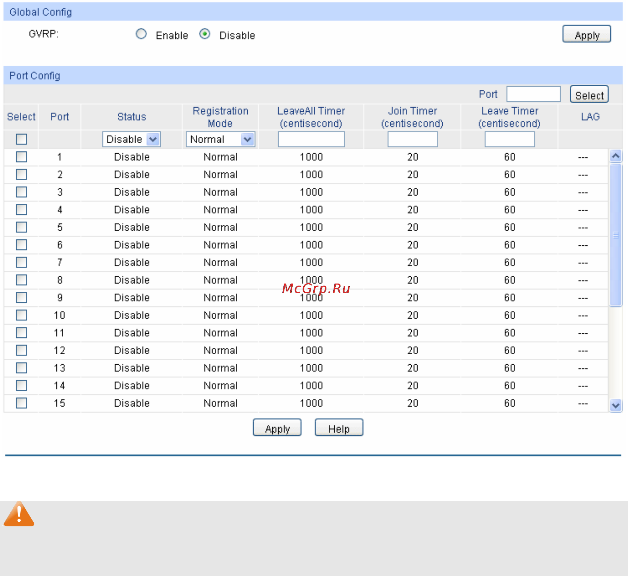Screen dimensions: 628x576
Task: Click Join Timer value of port 3
Action: coord(413,192)
